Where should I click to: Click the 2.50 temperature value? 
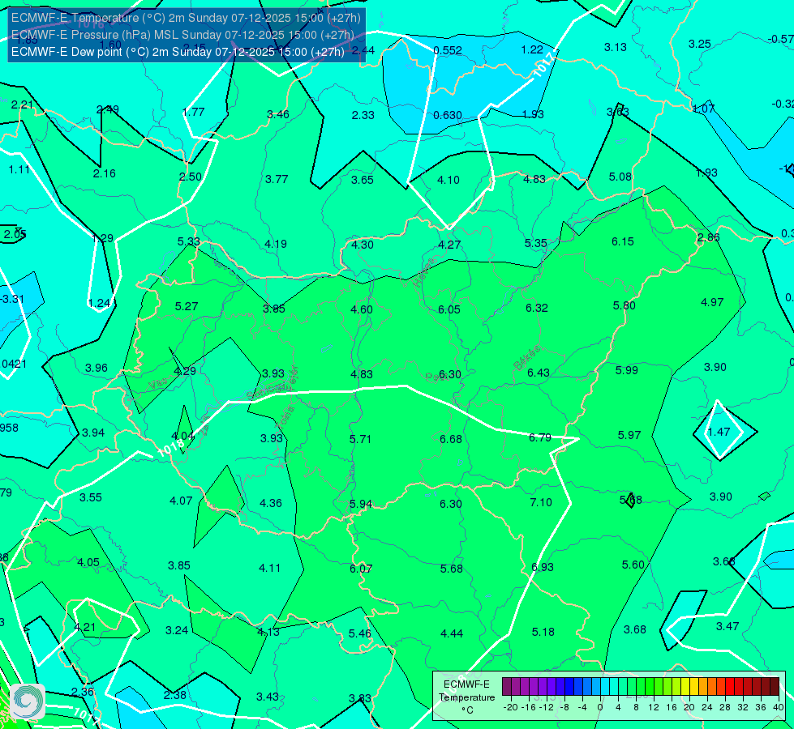[191, 177]
